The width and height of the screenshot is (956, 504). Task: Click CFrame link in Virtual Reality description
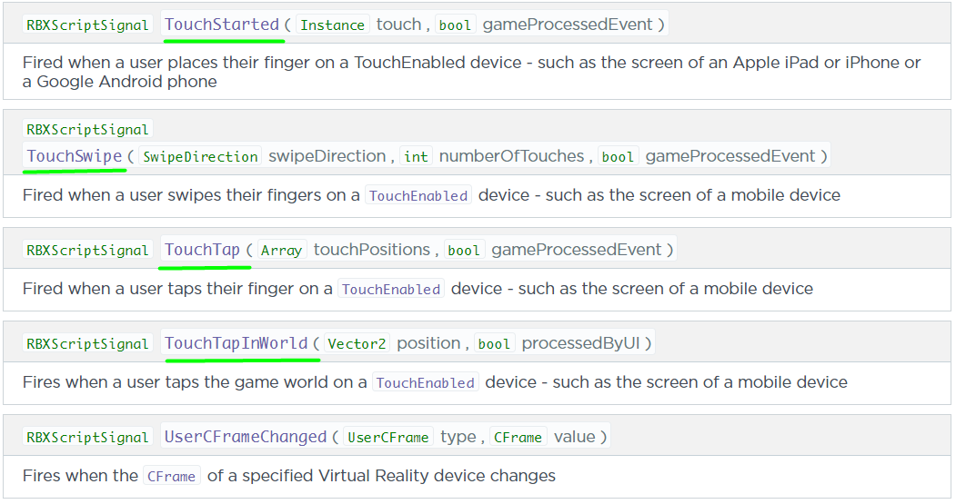click(x=171, y=476)
